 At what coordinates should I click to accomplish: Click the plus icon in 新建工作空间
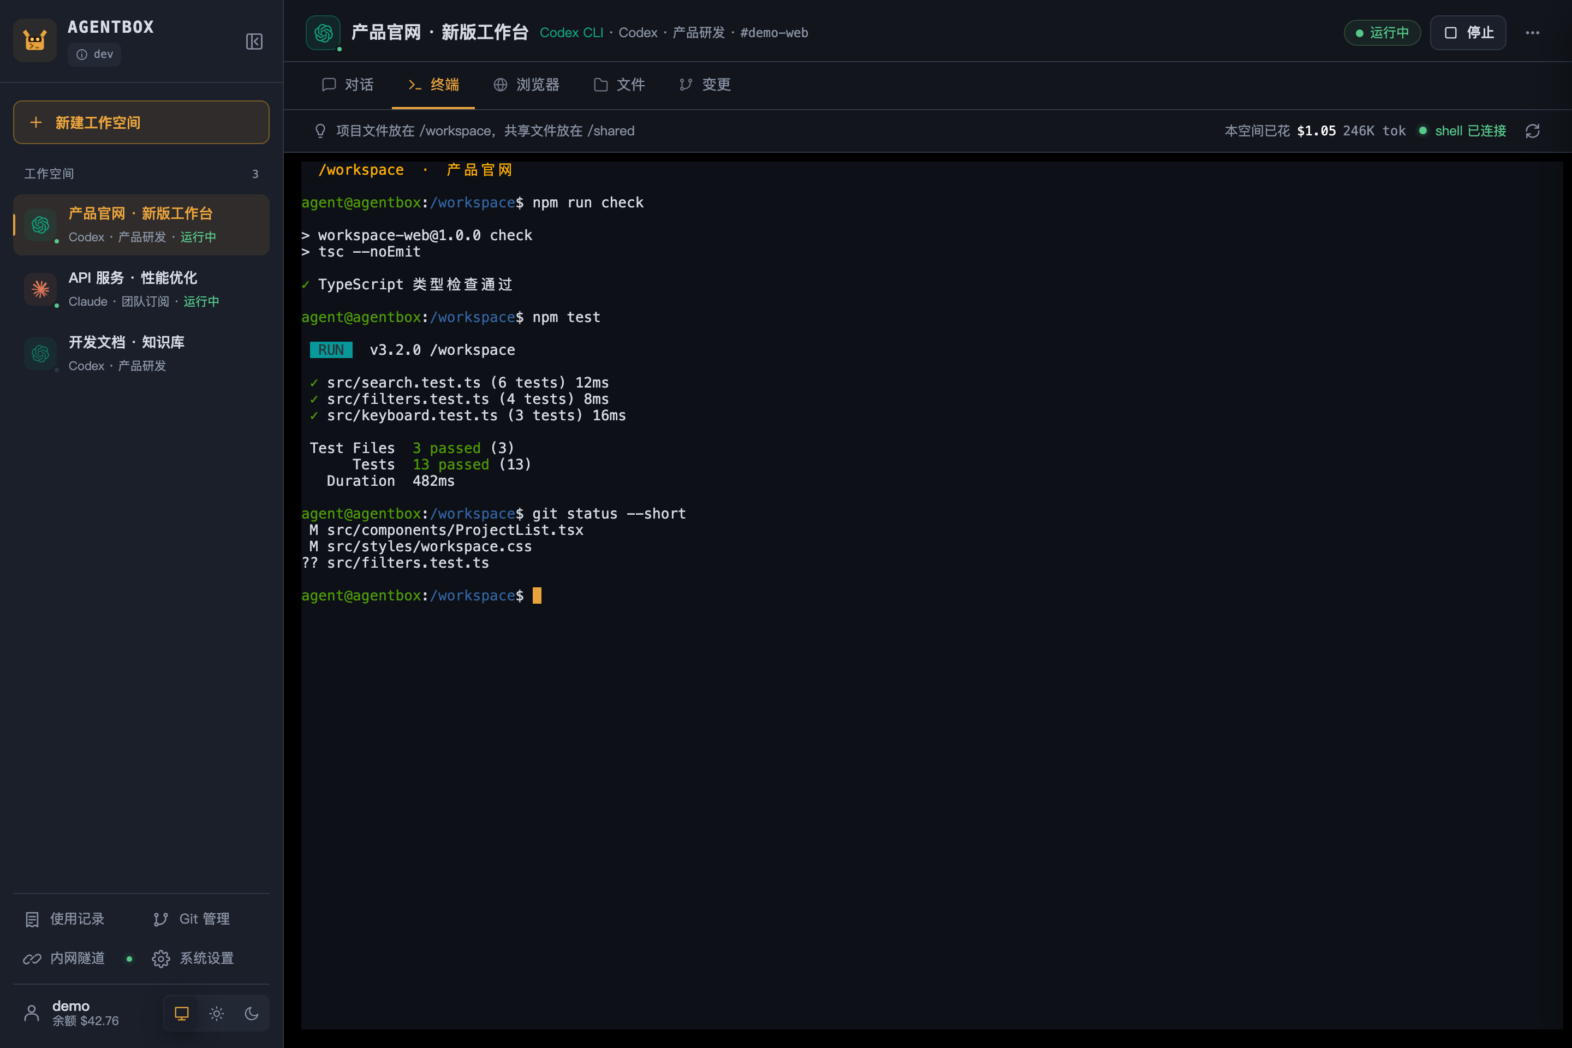pyautogui.click(x=36, y=122)
